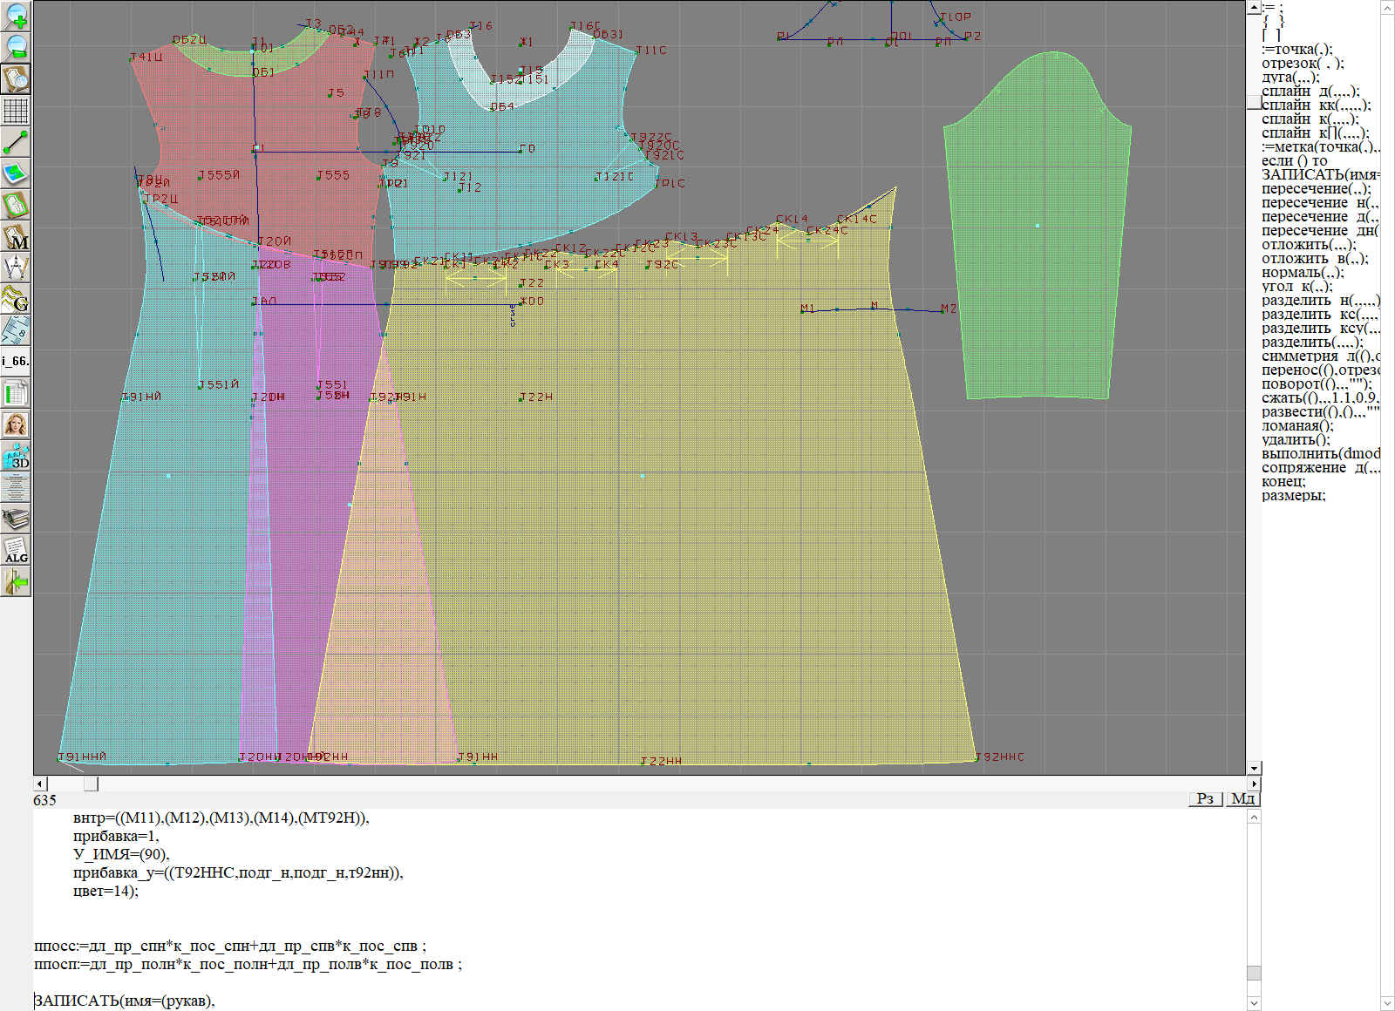Click the zoom out magnifier icon
The image size is (1395, 1011).
16,47
